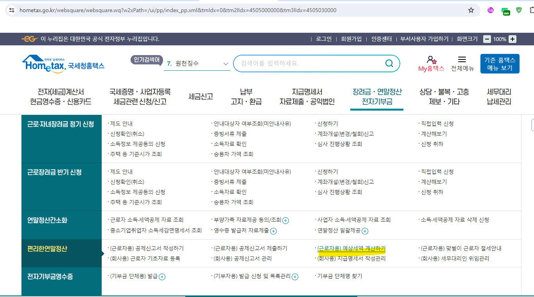Increase screen size with plus icon
Viewport: 534px width, 297px height.
point(512,39)
